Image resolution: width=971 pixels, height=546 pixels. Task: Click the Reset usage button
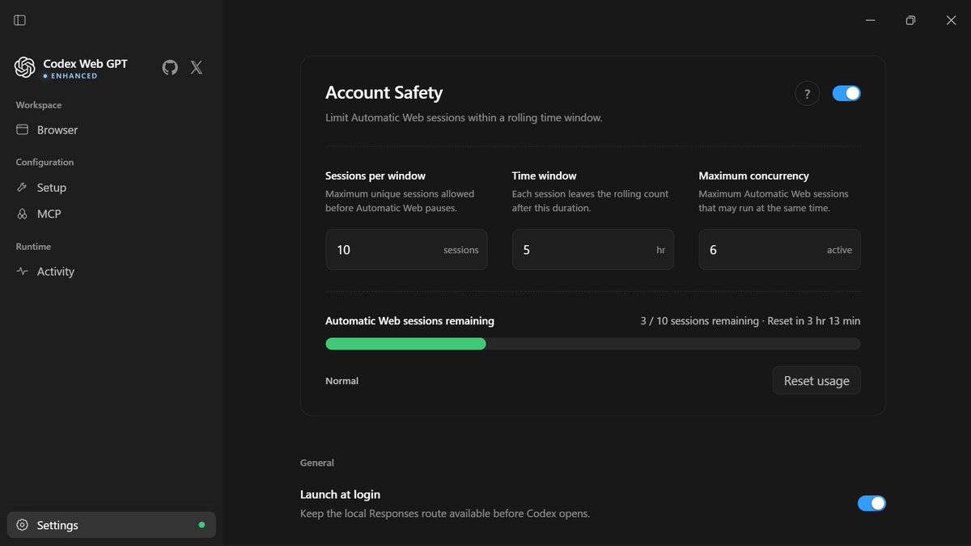point(816,380)
